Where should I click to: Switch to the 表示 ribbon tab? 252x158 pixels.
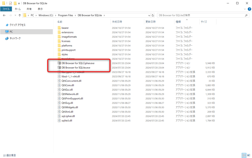[x=40, y=9]
